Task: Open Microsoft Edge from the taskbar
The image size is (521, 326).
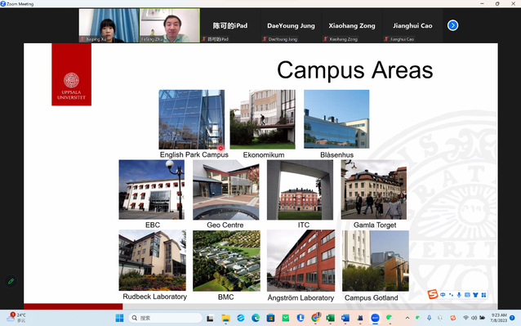Action: click(x=256, y=318)
